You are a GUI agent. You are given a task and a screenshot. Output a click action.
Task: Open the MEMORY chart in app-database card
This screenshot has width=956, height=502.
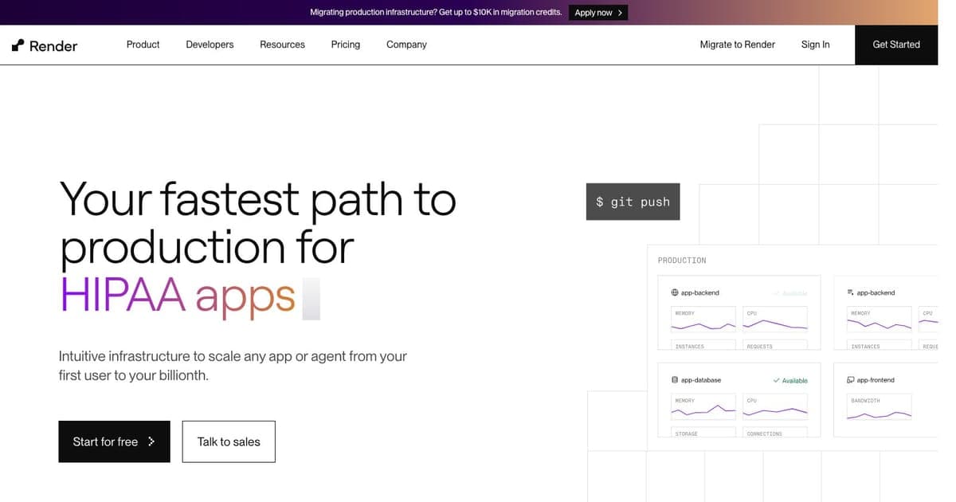click(702, 407)
